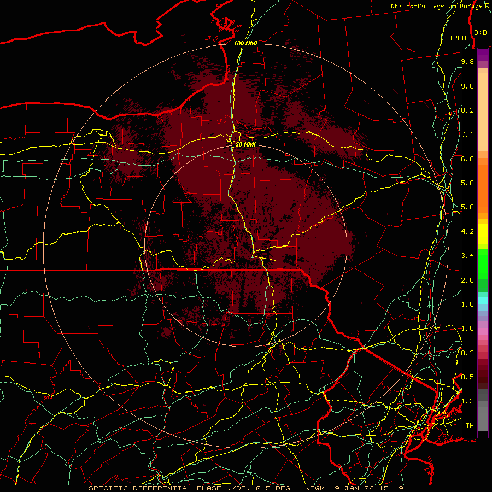Click the 5.8 value on the color scale
492x492 pixels.
[x=467, y=183]
